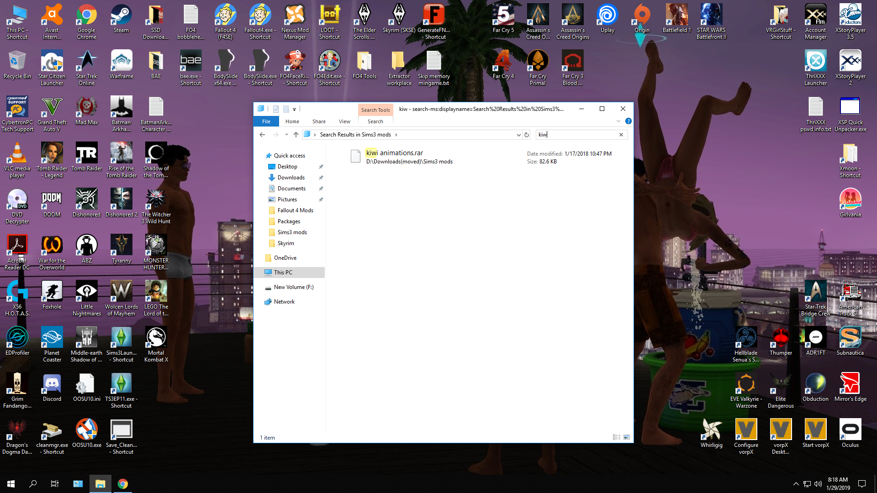Open the Steam desktop shortcut
The height and width of the screenshot is (493, 877).
tap(121, 20)
